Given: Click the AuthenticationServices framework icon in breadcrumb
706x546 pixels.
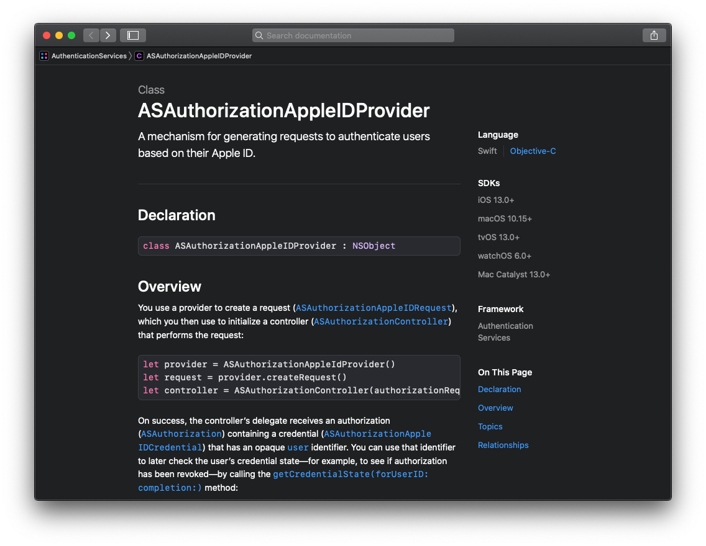Looking at the screenshot, I should (x=44, y=56).
